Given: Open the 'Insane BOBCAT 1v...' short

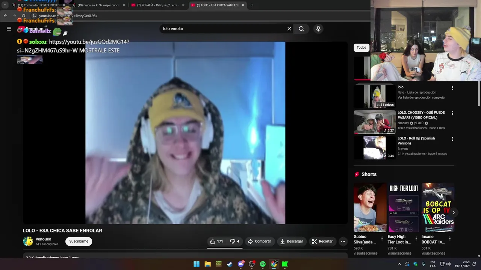Looking at the screenshot, I should 438,207.
